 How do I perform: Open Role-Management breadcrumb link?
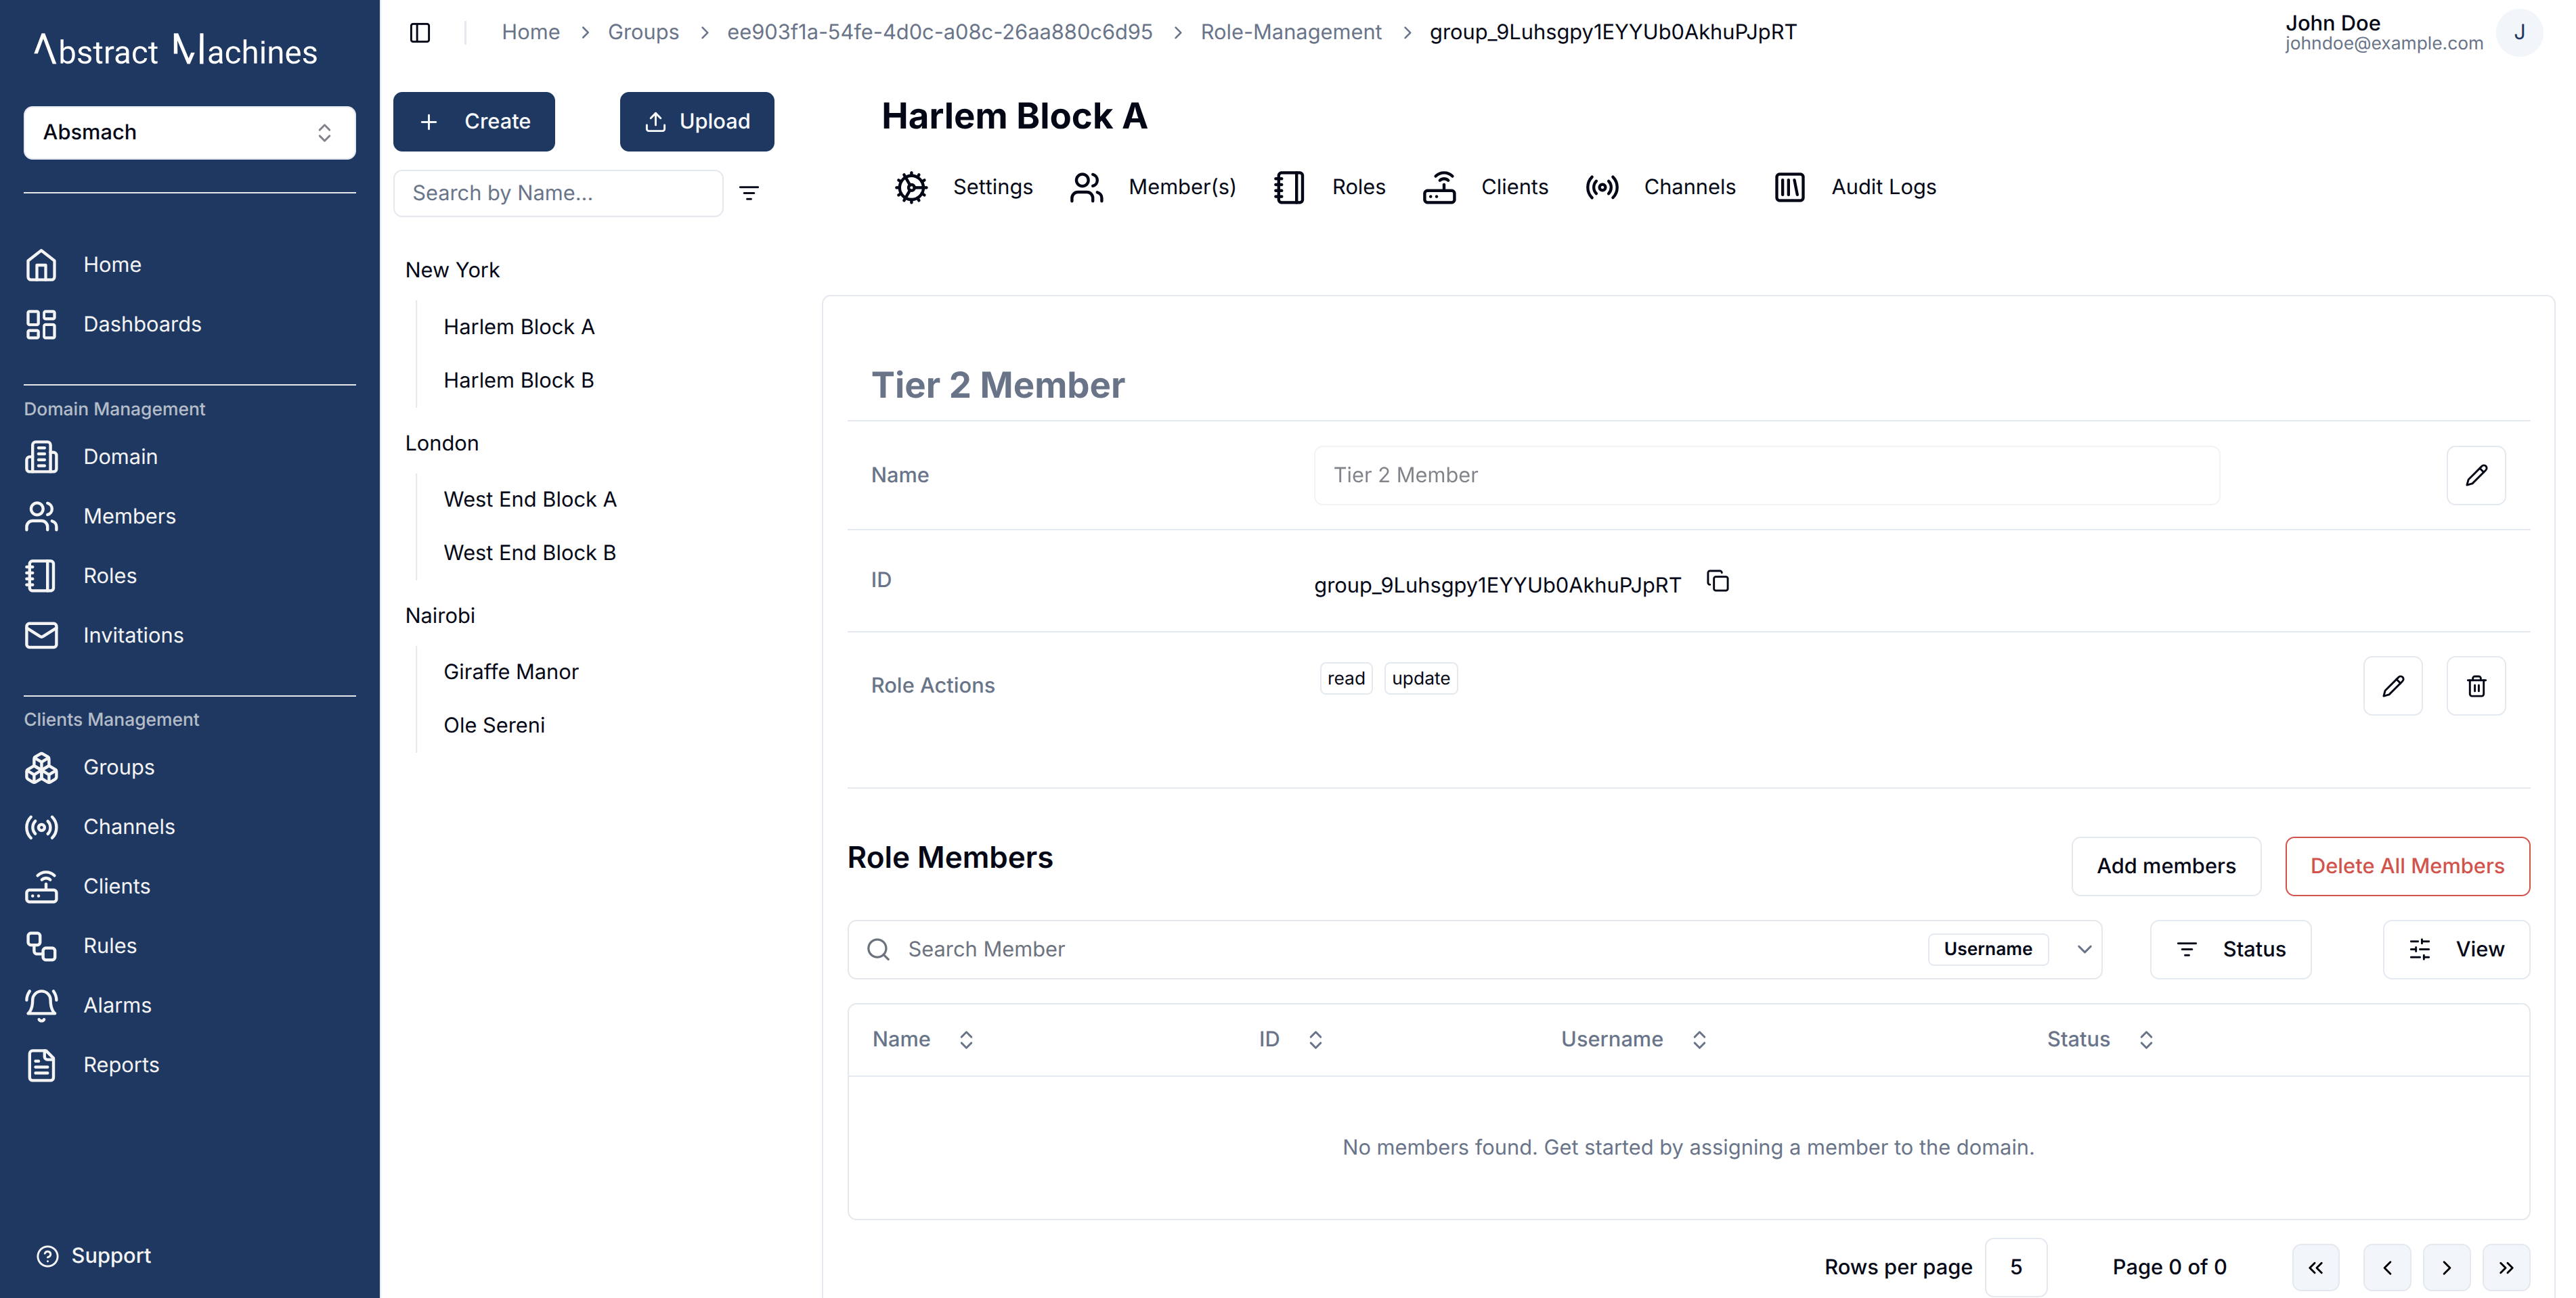click(1291, 32)
